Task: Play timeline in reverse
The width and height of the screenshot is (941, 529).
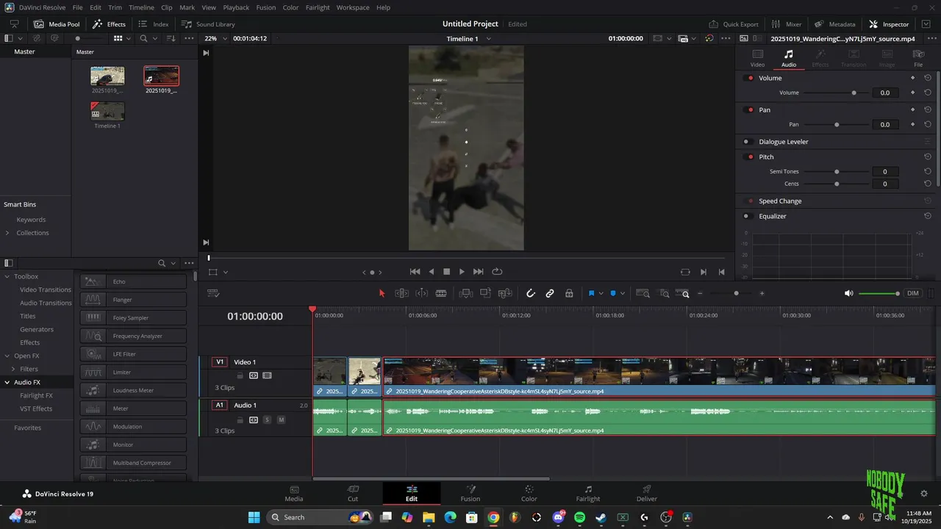Action: pos(432,272)
